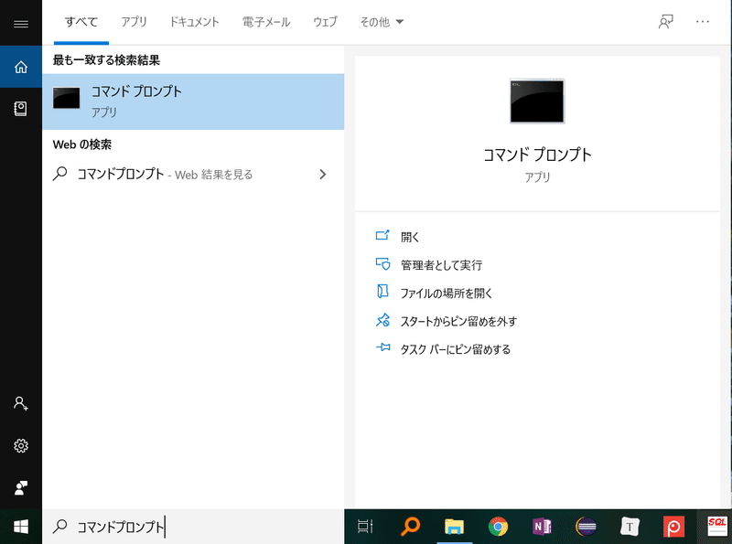732x544 pixels.
Task: Switch to the アプリ tab
Action: coord(135,22)
